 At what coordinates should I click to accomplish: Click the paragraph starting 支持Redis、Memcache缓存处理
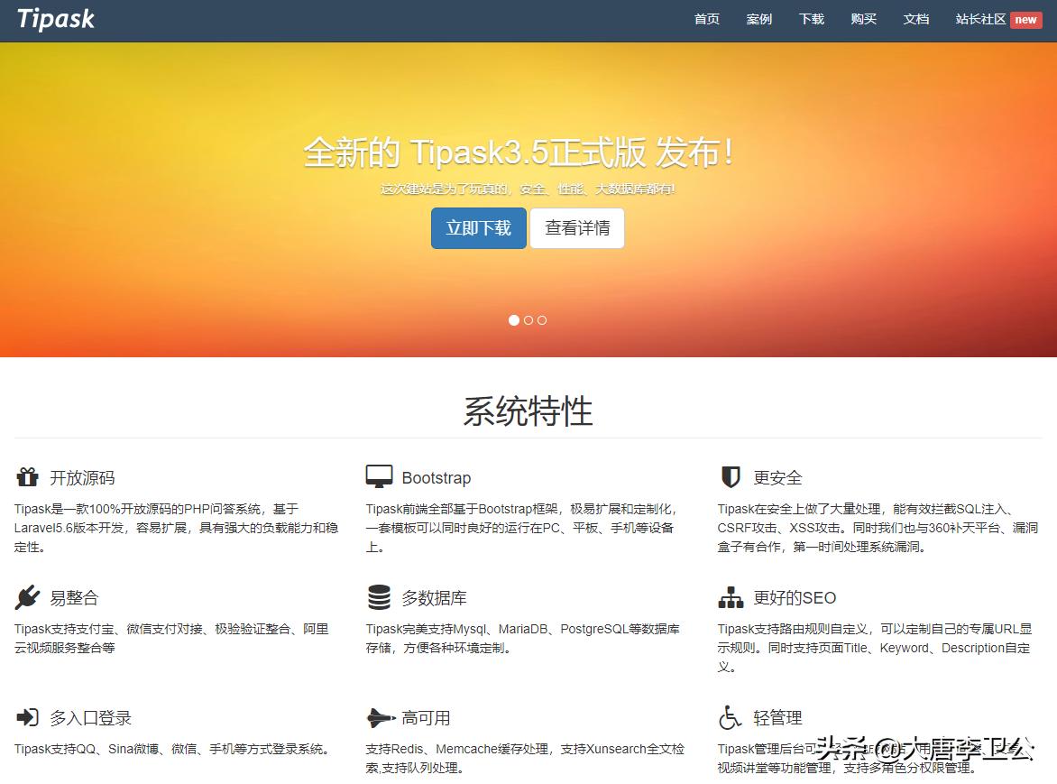pyautogui.click(x=525, y=759)
